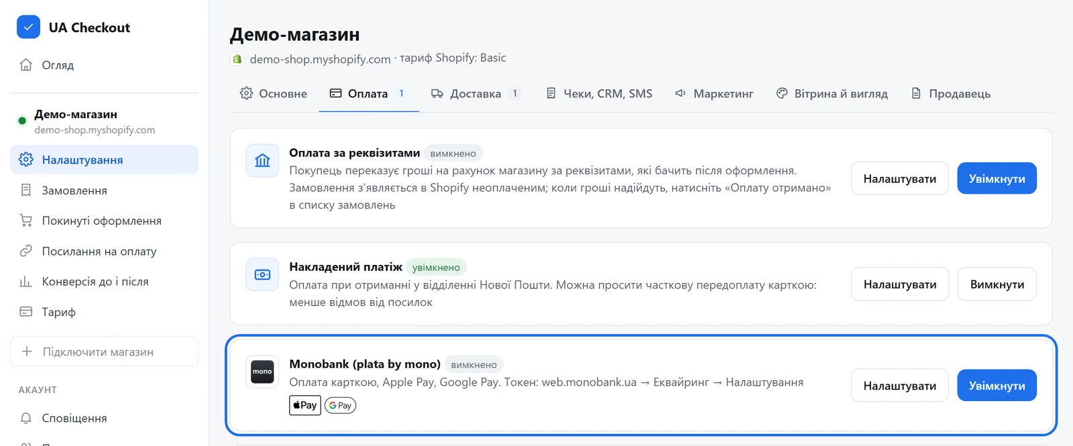Click Налаштувати for Накладений платіж

(x=900, y=284)
